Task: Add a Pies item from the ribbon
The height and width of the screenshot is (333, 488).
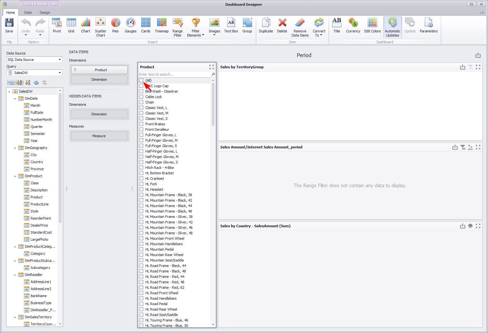Action: (x=115, y=26)
